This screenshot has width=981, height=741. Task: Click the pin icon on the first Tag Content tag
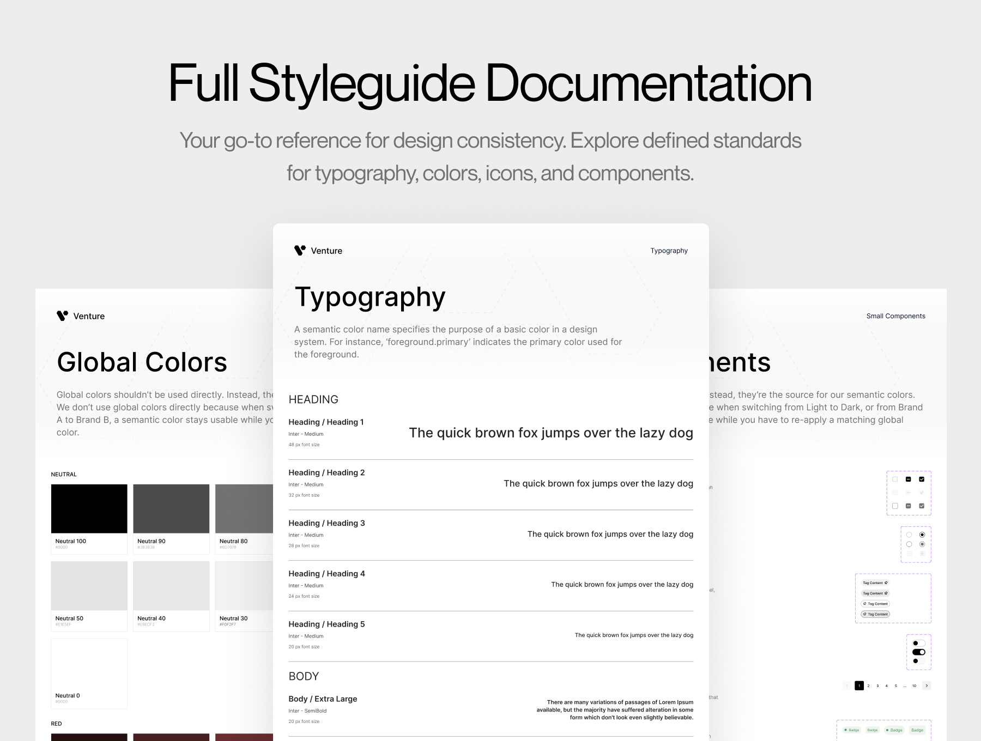point(886,583)
